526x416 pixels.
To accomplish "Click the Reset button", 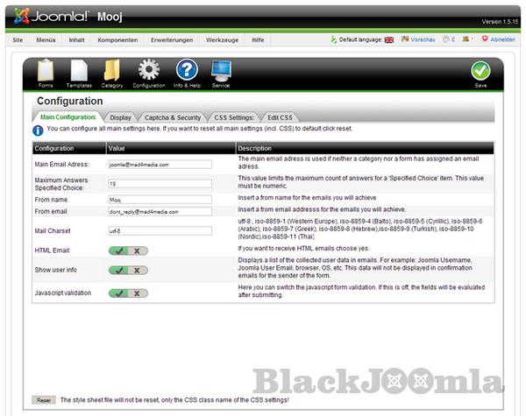I will pyautogui.click(x=44, y=399).
